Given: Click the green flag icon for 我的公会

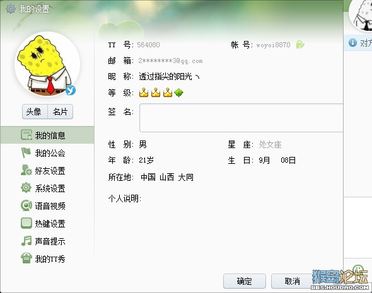Looking at the screenshot, I should (26, 152).
